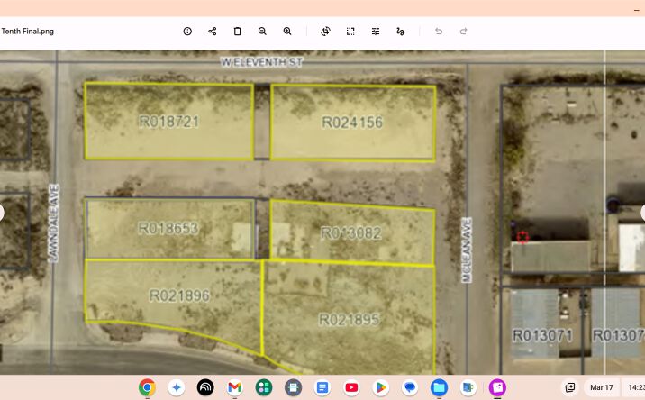Click parcel label R018721 in the image
The width and height of the screenshot is (645, 400).
168,122
